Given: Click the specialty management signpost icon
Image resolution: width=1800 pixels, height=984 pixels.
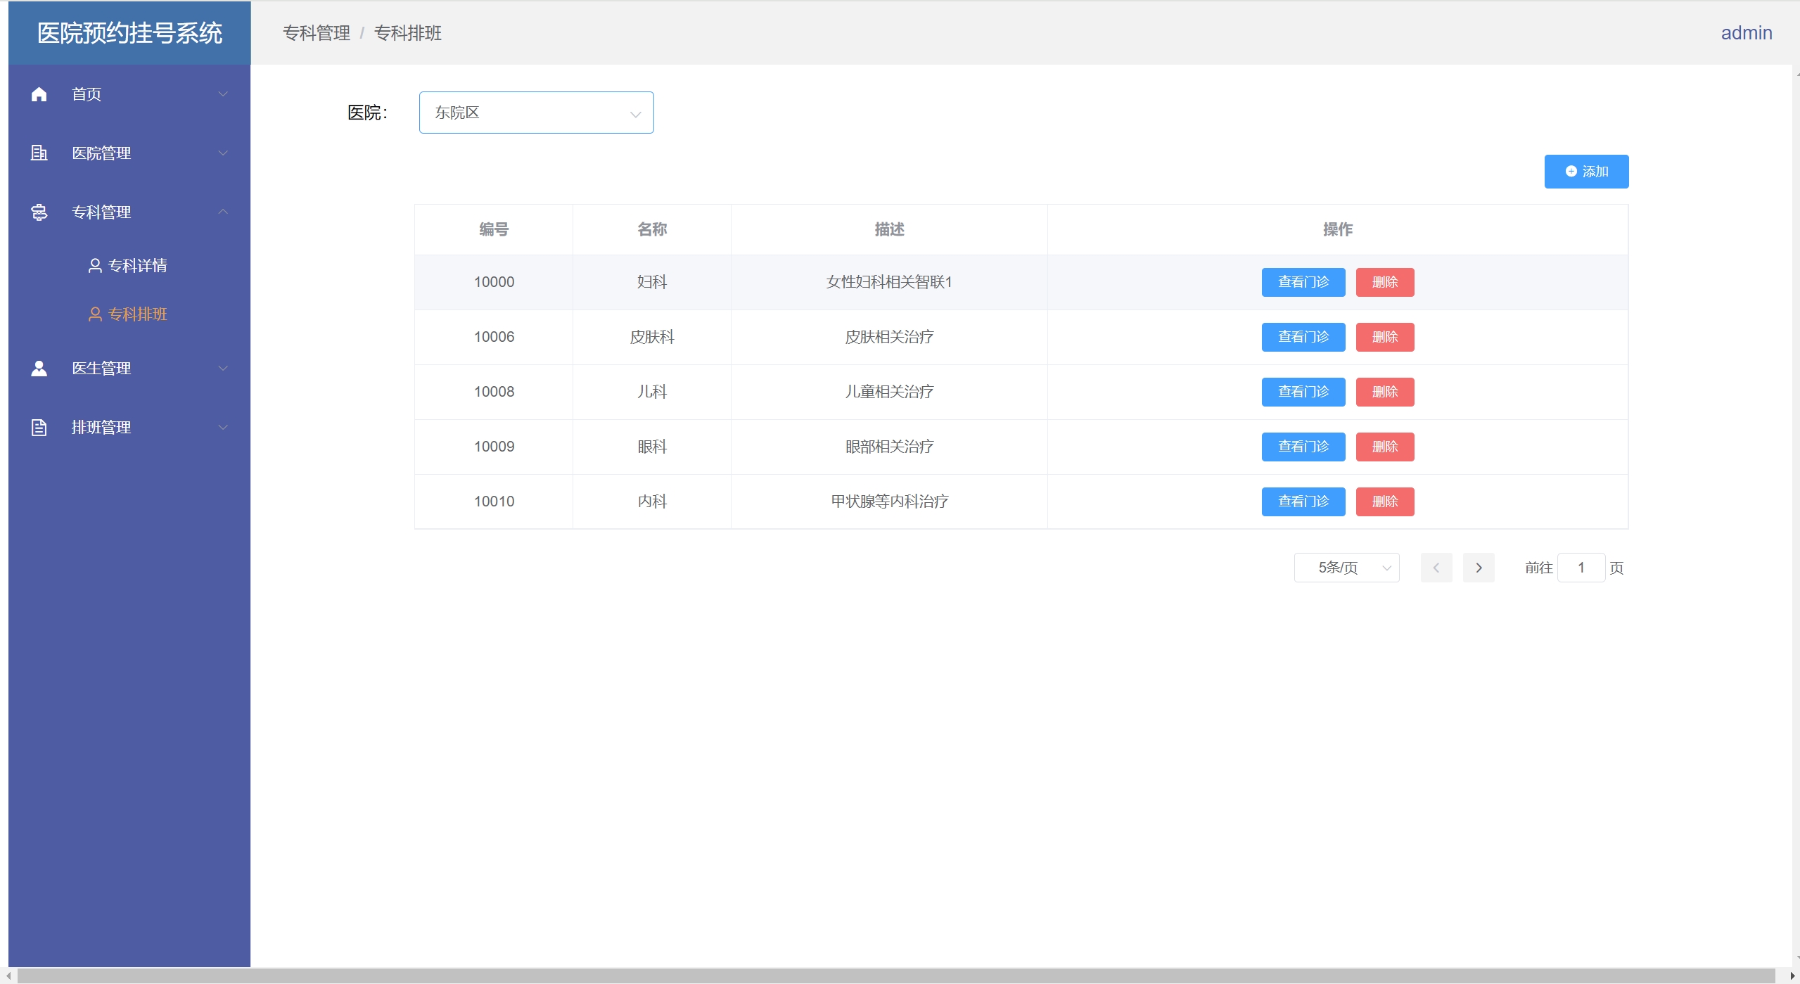Looking at the screenshot, I should tap(39, 212).
